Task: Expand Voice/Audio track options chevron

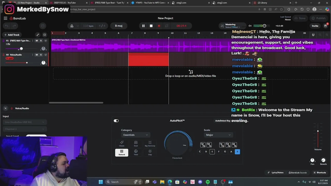Action: point(46,55)
